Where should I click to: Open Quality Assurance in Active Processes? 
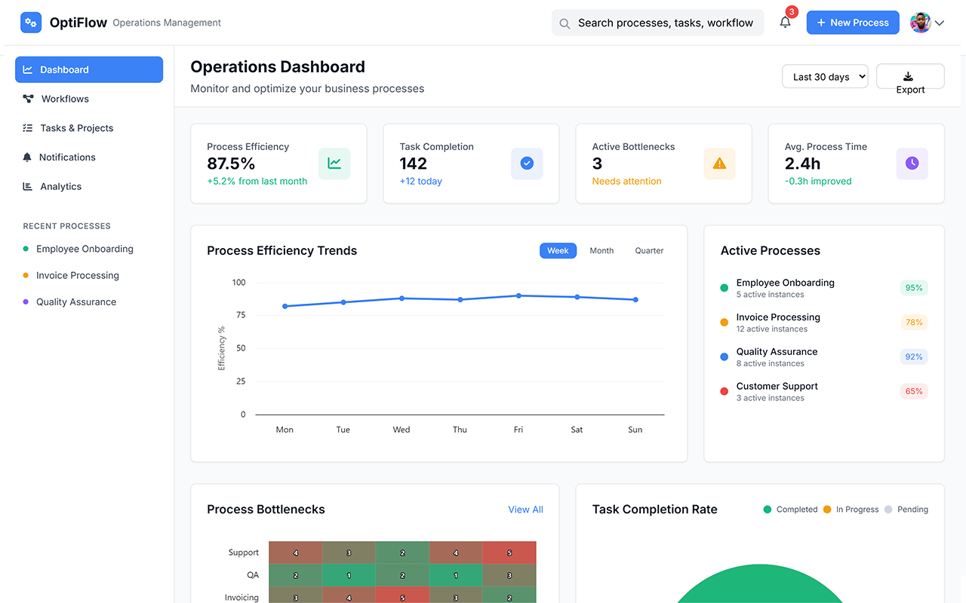[824, 357]
